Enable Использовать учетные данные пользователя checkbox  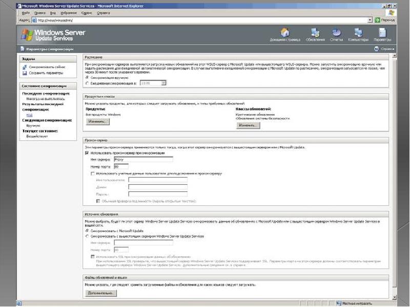pos(92,173)
